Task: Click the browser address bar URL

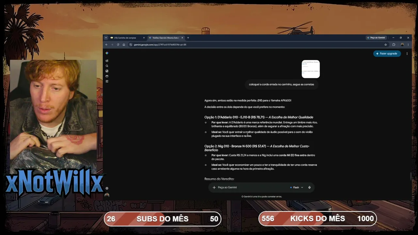Action: tap(160, 45)
